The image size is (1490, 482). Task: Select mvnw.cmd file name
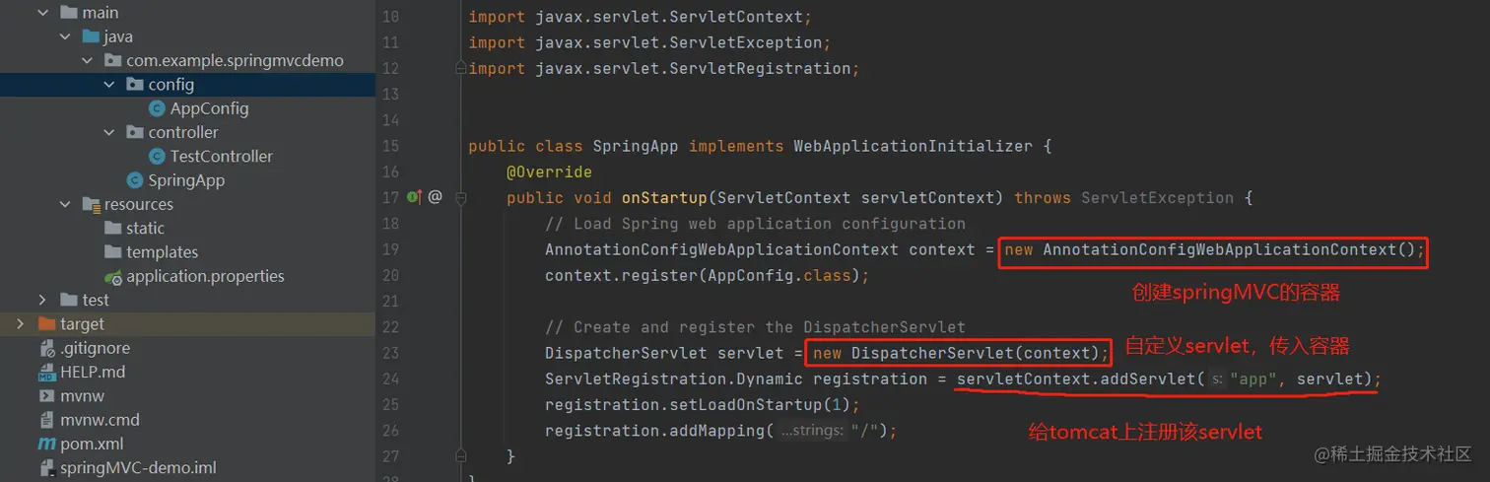click(x=100, y=420)
